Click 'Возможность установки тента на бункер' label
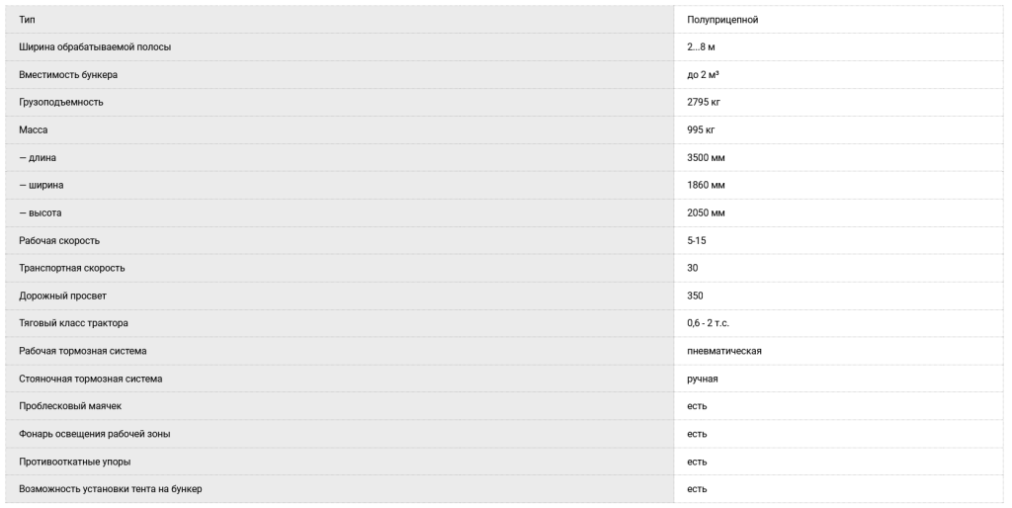The height and width of the screenshot is (508, 1012). [x=111, y=489]
